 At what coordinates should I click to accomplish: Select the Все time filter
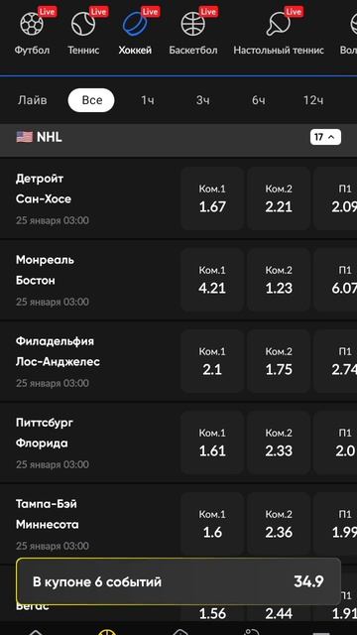pyautogui.click(x=91, y=100)
